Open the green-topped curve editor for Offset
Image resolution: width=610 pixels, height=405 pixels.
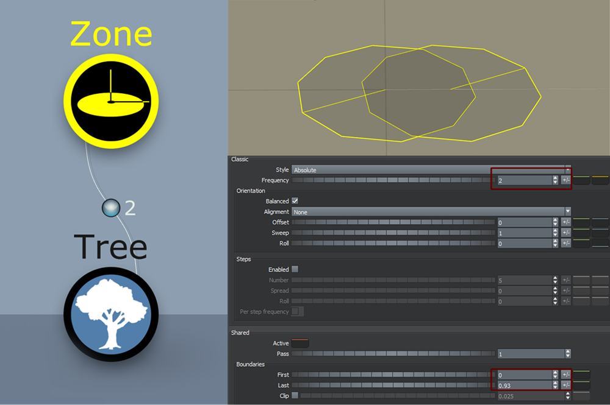(581, 222)
